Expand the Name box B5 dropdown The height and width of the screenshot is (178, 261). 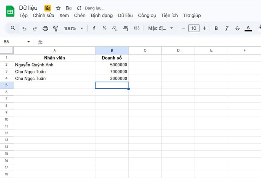pyautogui.click(x=29, y=42)
